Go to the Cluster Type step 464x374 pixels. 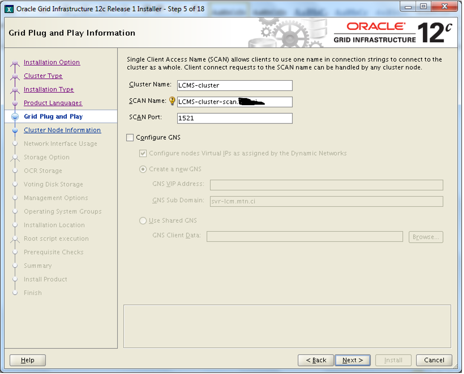pyautogui.click(x=43, y=76)
